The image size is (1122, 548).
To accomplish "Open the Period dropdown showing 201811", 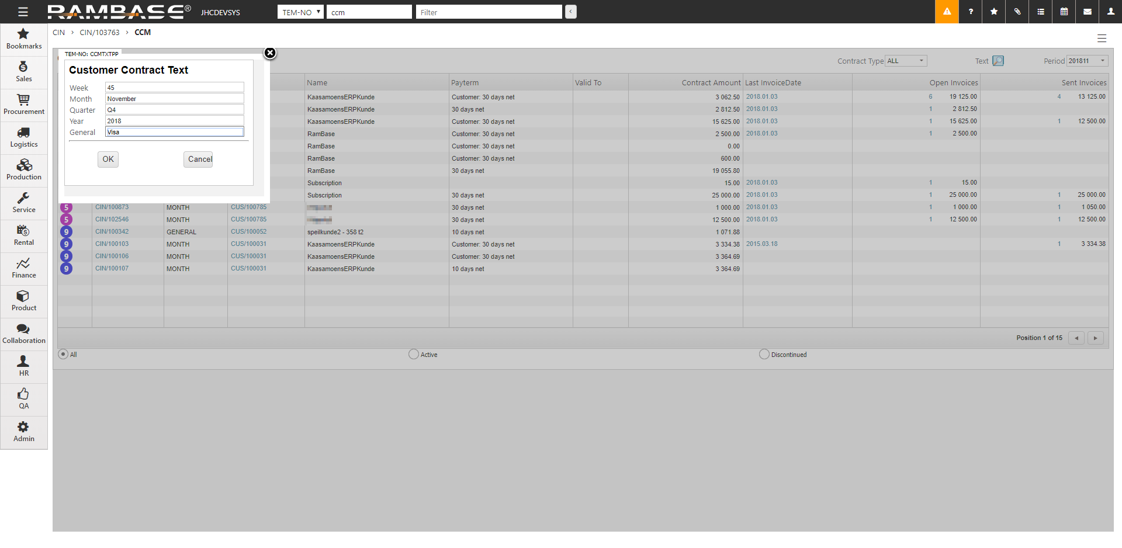I will (x=1087, y=61).
